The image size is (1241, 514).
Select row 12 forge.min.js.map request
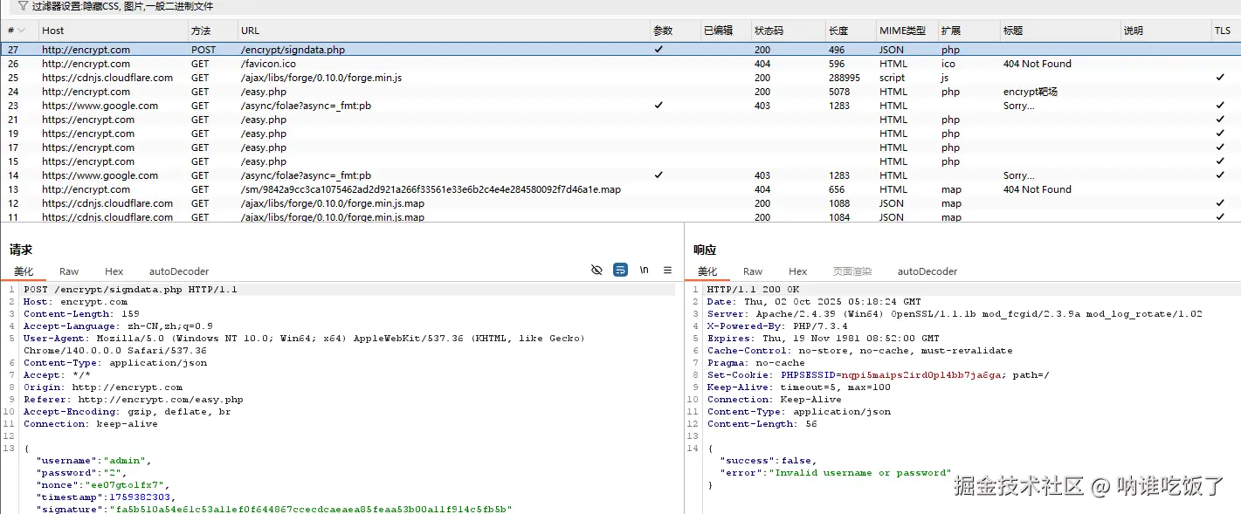[620, 203]
